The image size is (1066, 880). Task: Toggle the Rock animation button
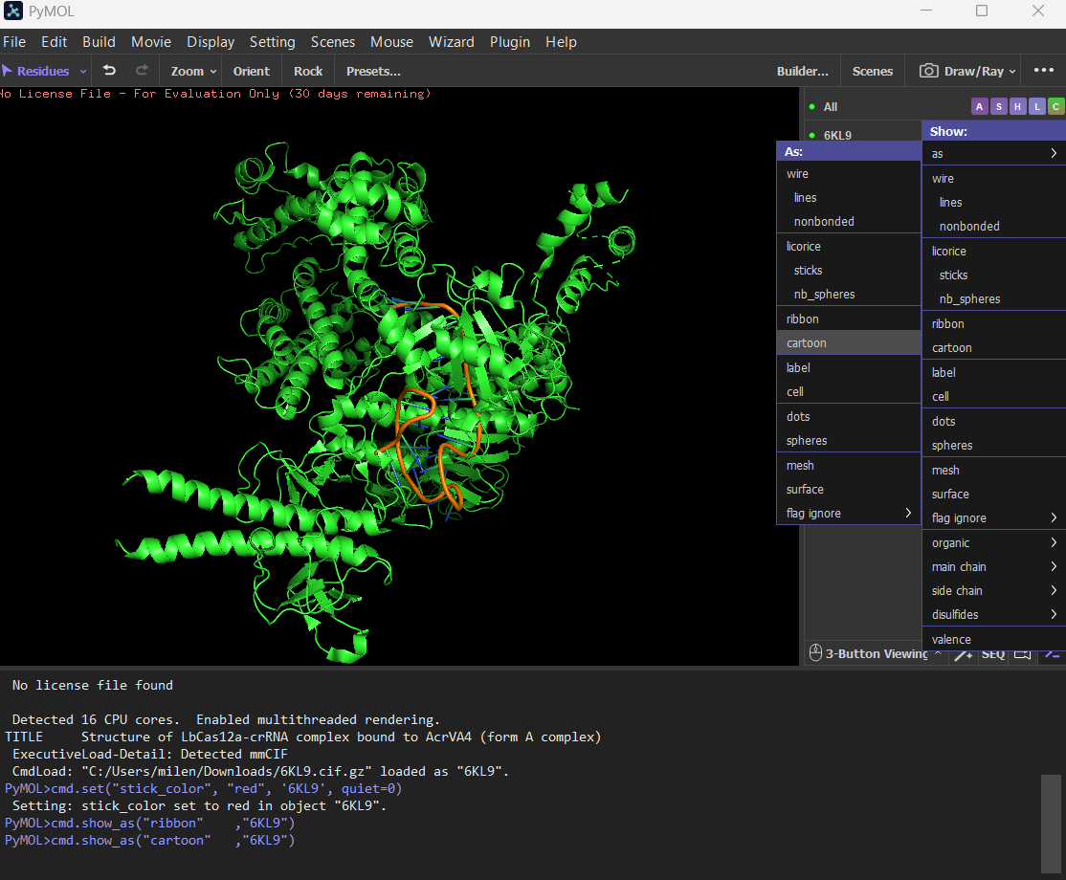coord(308,71)
